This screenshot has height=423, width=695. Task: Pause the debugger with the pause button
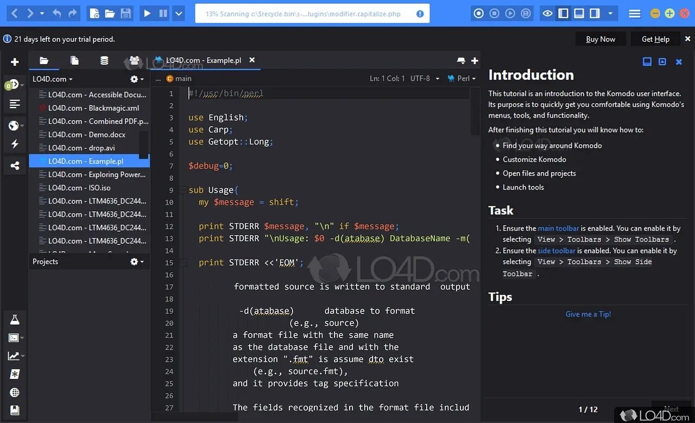click(163, 14)
